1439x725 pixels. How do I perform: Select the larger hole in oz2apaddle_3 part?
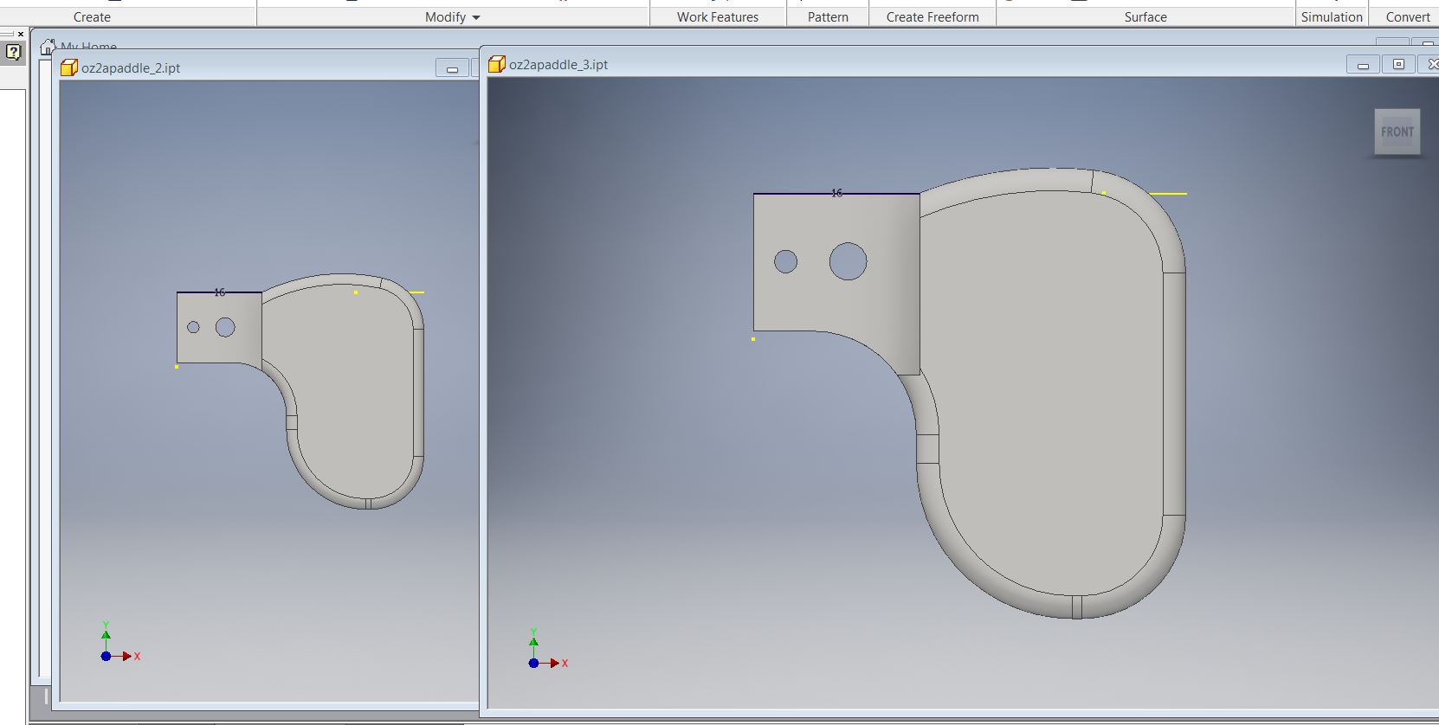848,261
